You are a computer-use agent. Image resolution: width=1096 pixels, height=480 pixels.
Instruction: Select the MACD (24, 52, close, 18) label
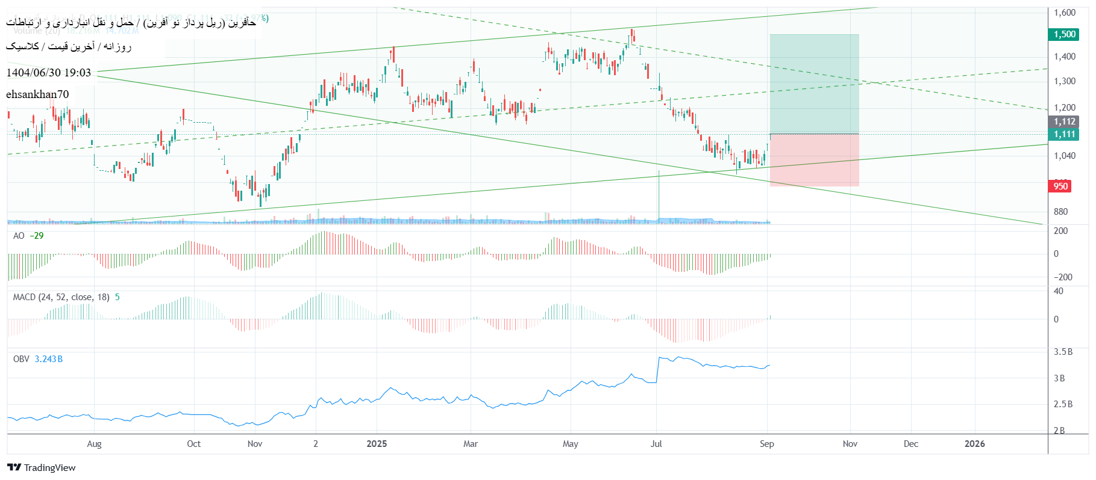click(61, 297)
